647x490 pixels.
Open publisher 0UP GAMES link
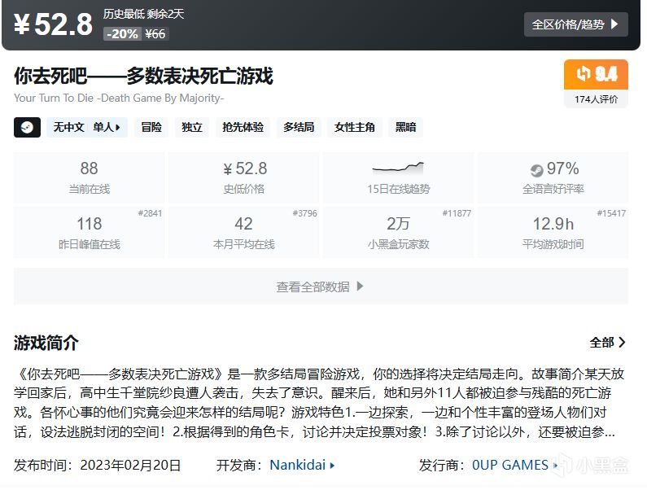(x=514, y=466)
